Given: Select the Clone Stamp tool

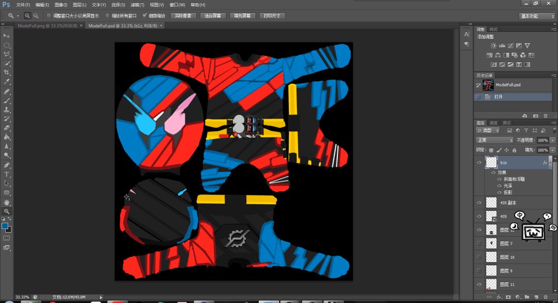Looking at the screenshot, I should [x=6, y=110].
